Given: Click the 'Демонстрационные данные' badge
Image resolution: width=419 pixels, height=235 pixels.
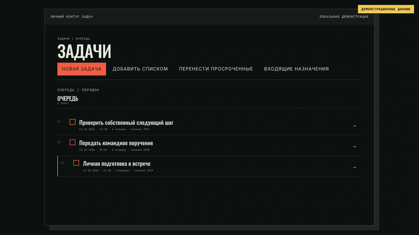Looking at the screenshot, I should 386,9.
